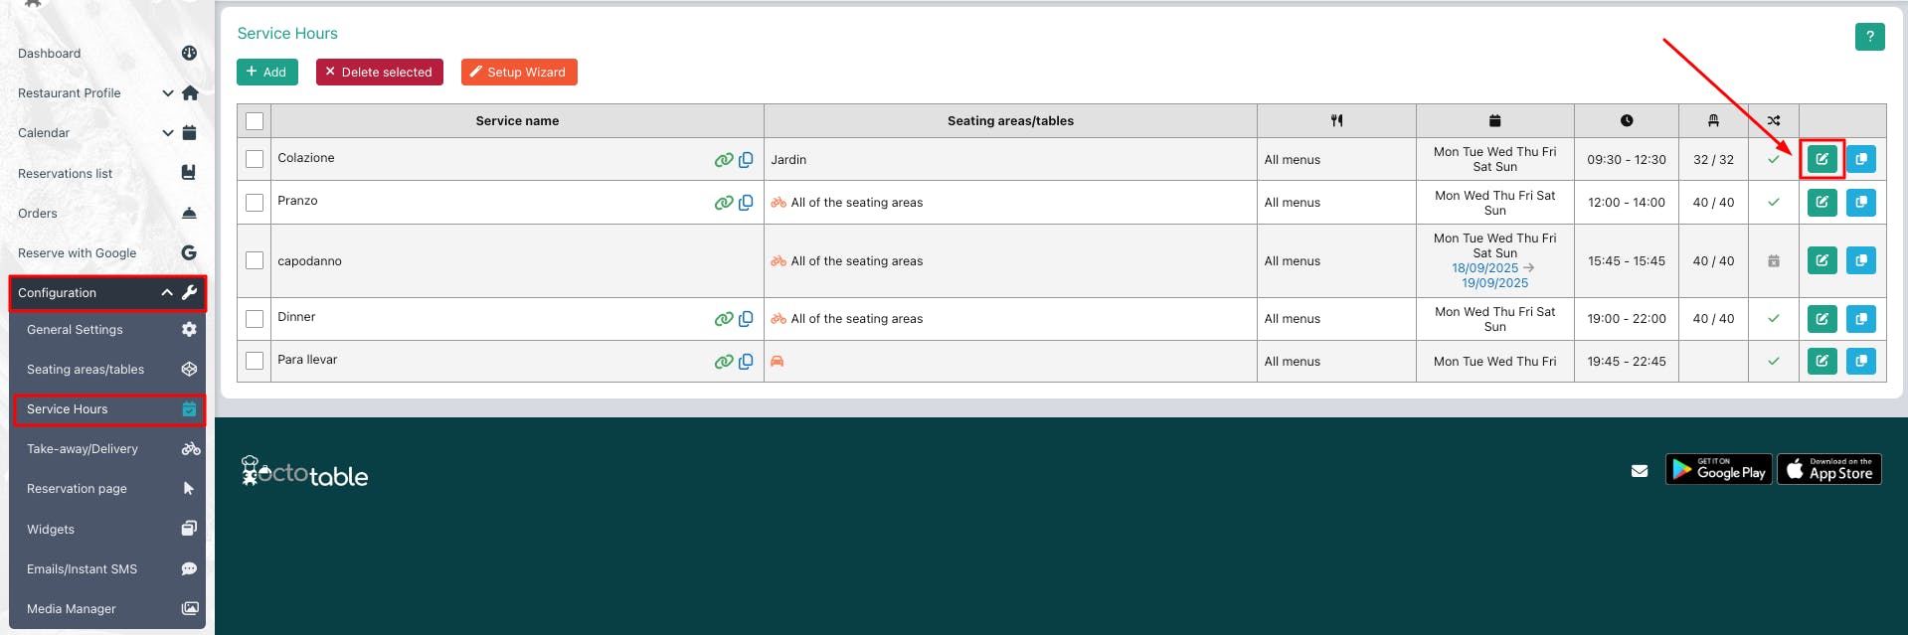Open Seating areas/tables submenu item
The image size is (1908, 635).
coord(107,370)
